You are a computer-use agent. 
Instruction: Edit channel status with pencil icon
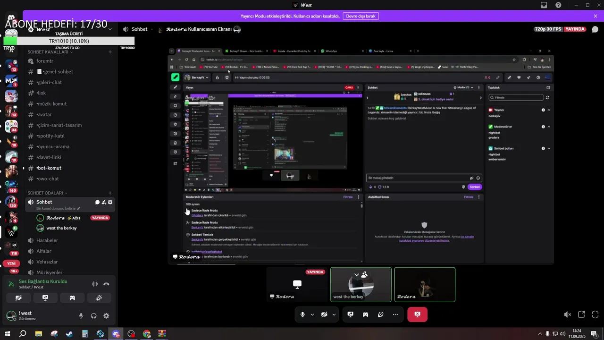pyautogui.click(x=79, y=208)
